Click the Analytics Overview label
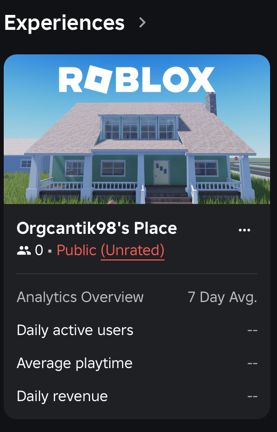The width and height of the screenshot is (277, 432). tap(80, 298)
